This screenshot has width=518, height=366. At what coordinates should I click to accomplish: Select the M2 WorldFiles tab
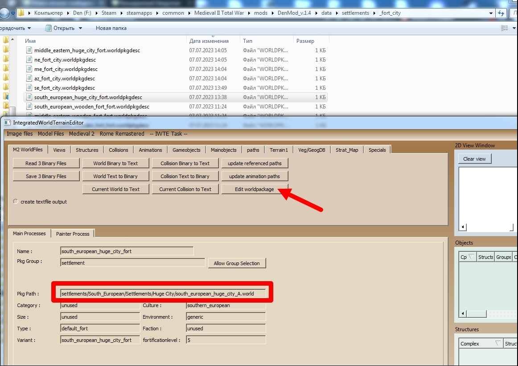[x=28, y=150]
